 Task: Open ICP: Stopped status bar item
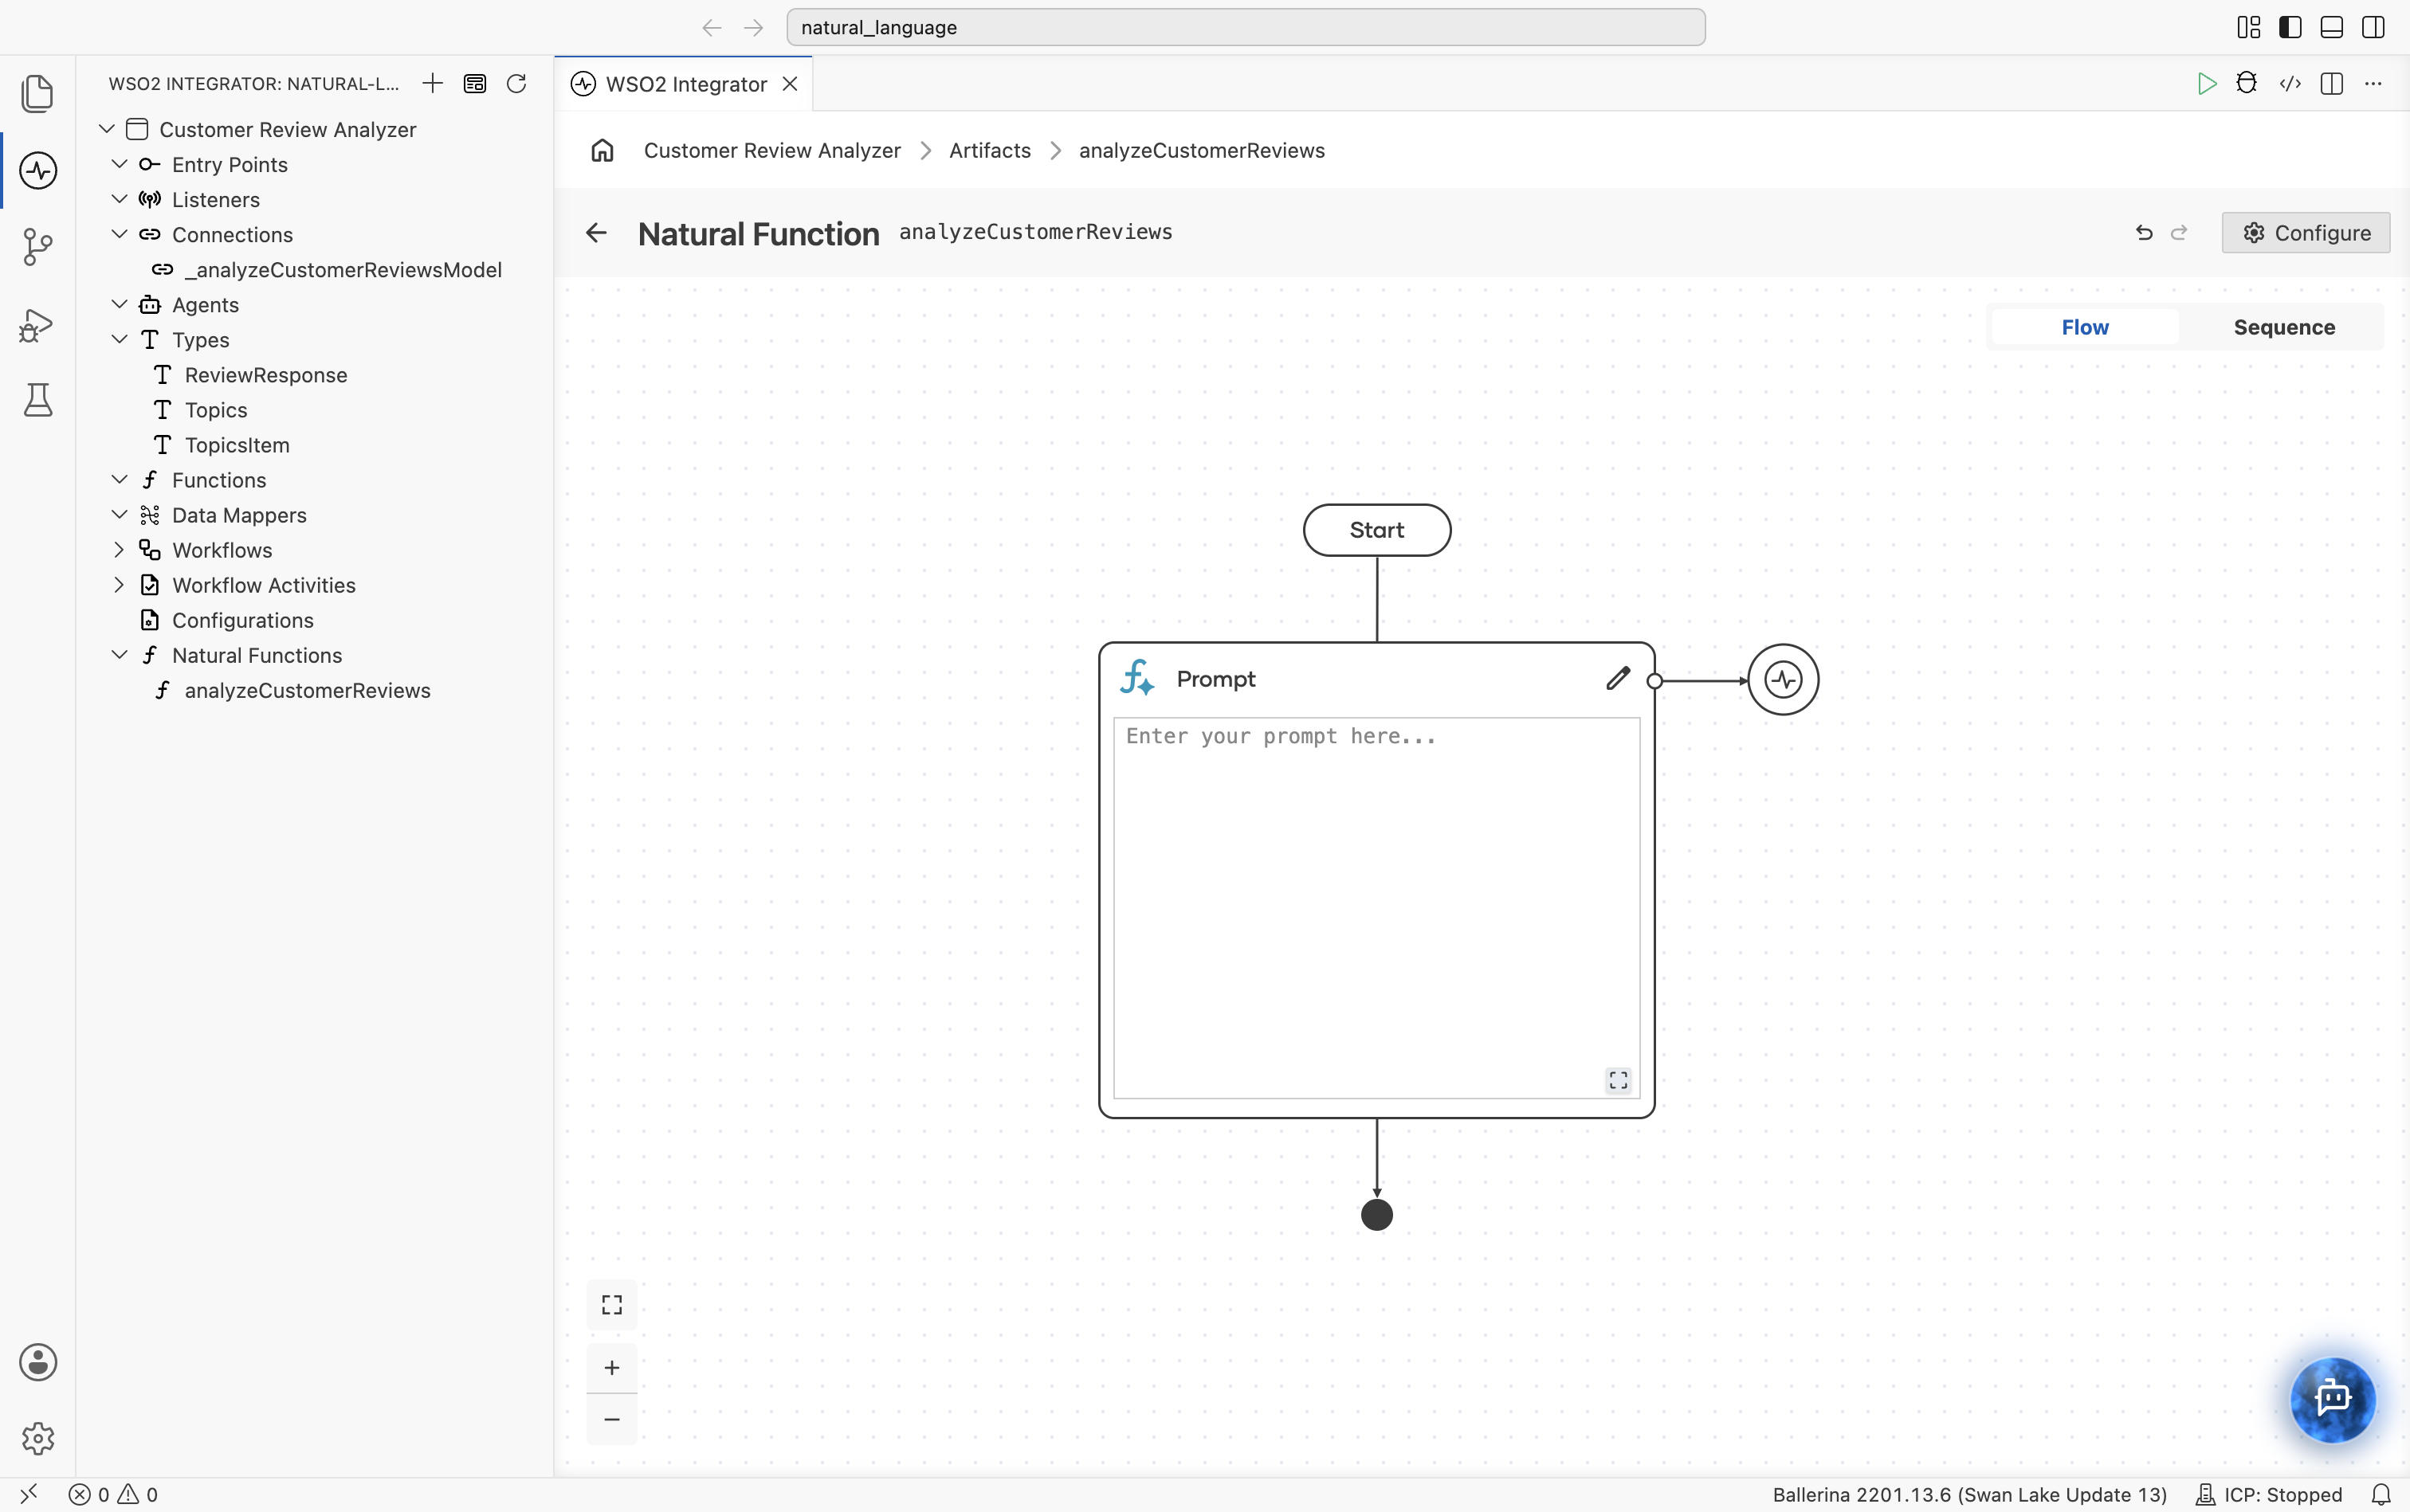point(2269,1494)
